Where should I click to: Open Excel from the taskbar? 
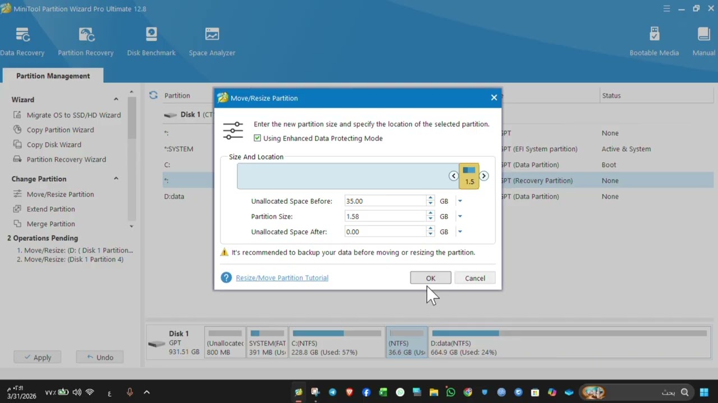point(383,392)
